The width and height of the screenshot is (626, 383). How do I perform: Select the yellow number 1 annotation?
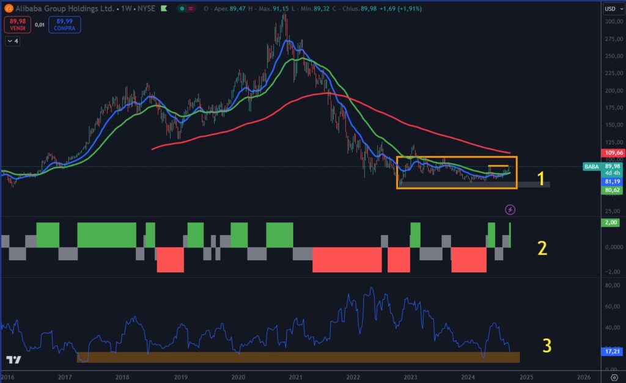point(540,178)
